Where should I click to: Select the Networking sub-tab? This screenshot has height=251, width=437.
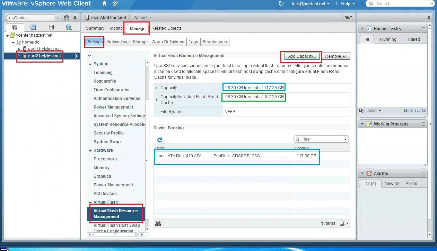pos(118,42)
